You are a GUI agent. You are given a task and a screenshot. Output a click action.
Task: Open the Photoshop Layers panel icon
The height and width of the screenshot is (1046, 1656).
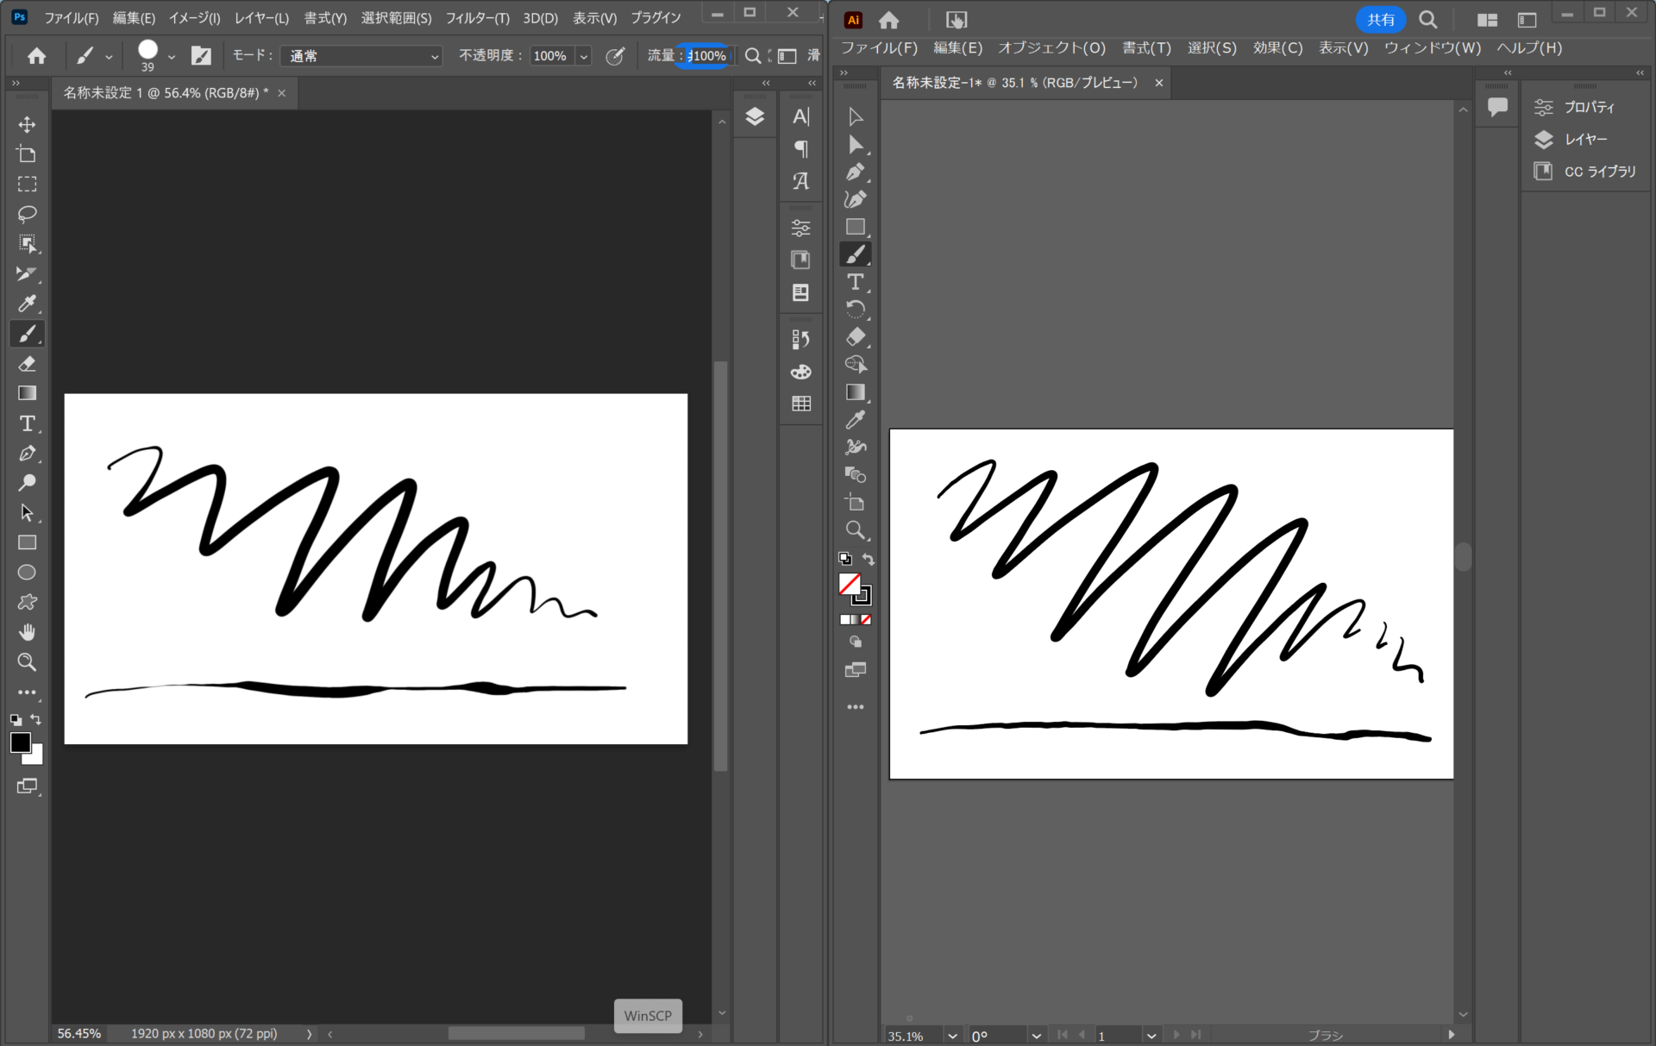pyautogui.click(x=755, y=116)
